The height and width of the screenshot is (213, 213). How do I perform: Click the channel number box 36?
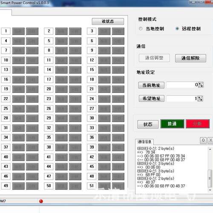coord(92,138)
